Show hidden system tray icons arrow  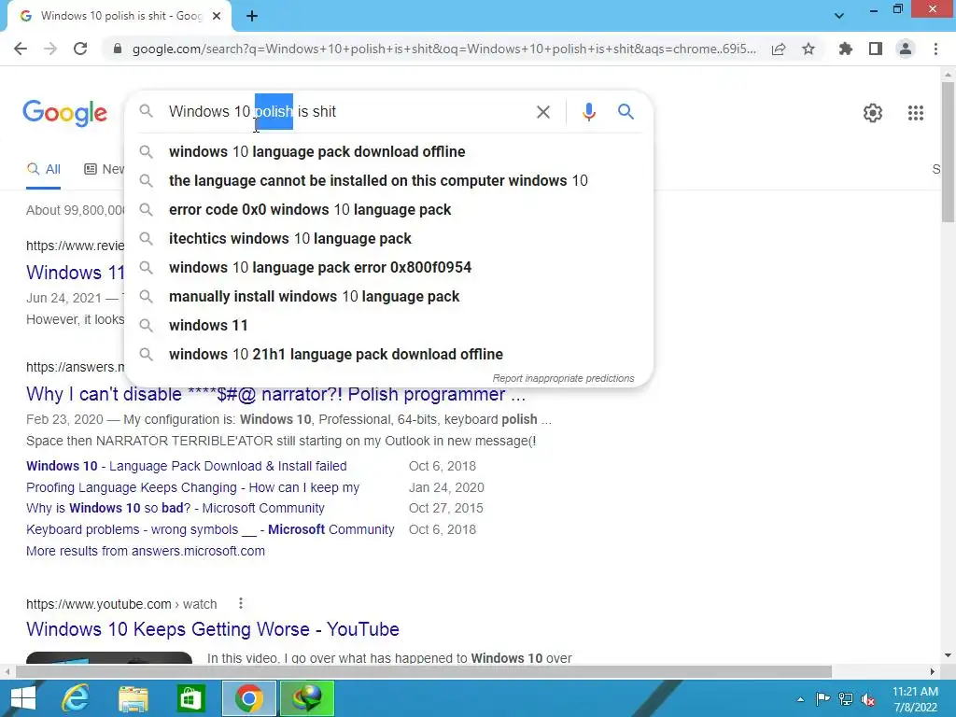click(800, 699)
